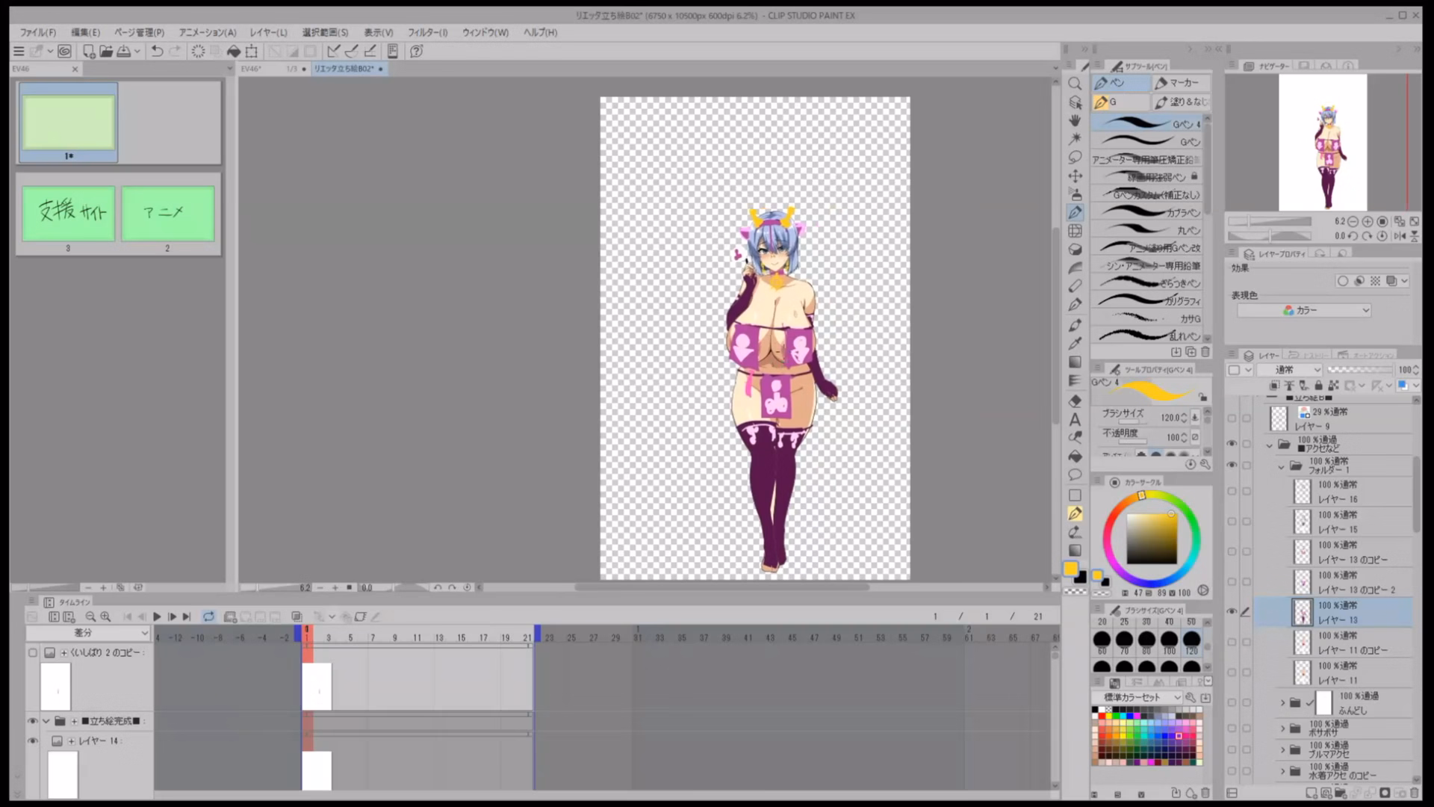Toggle visibility of レイヤー 14 timeline track
The width and height of the screenshot is (1434, 807).
point(32,740)
